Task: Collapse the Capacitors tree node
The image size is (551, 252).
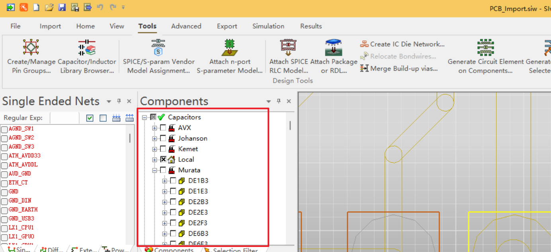Action: point(145,117)
